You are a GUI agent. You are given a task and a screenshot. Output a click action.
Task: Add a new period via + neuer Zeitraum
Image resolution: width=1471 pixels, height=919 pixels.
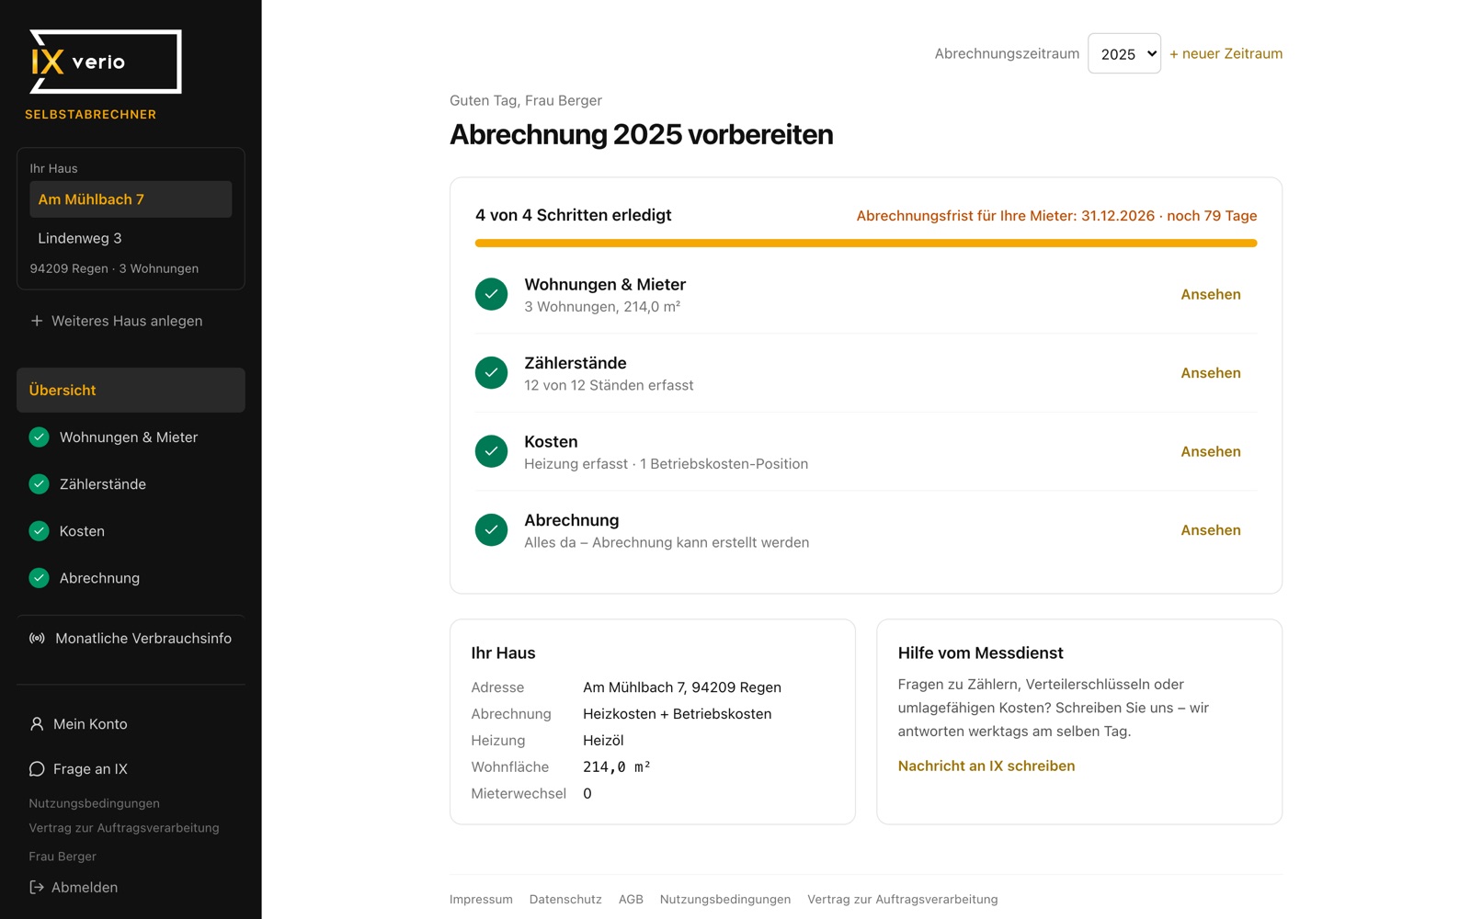pos(1226,53)
